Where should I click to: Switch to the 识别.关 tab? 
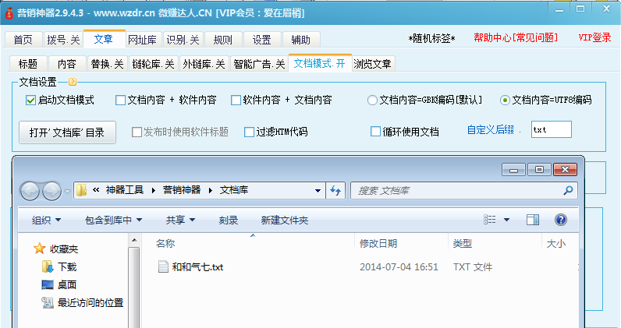(183, 40)
